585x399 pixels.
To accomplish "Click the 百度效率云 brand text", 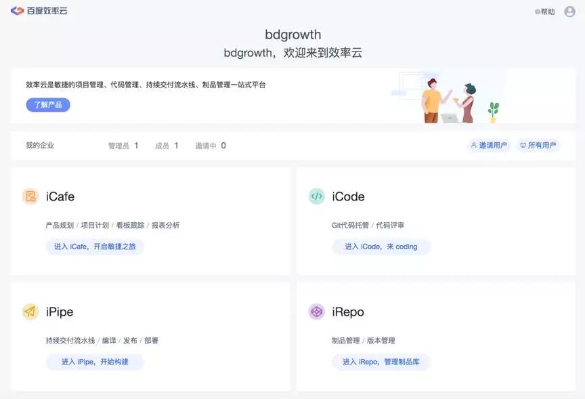I will click(x=47, y=11).
